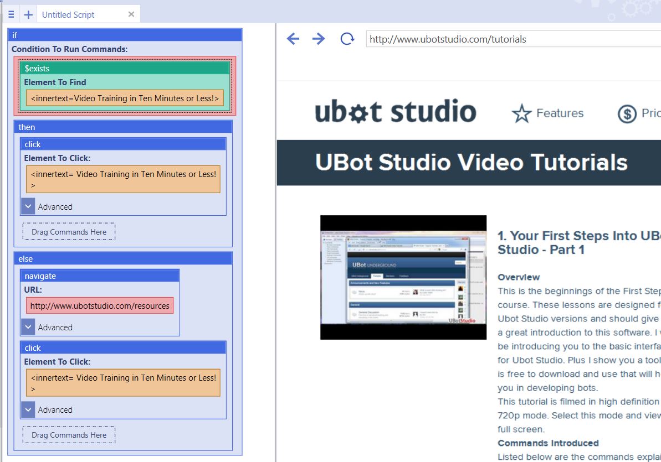Select the then block header
The height and width of the screenshot is (462, 661).
click(x=123, y=127)
